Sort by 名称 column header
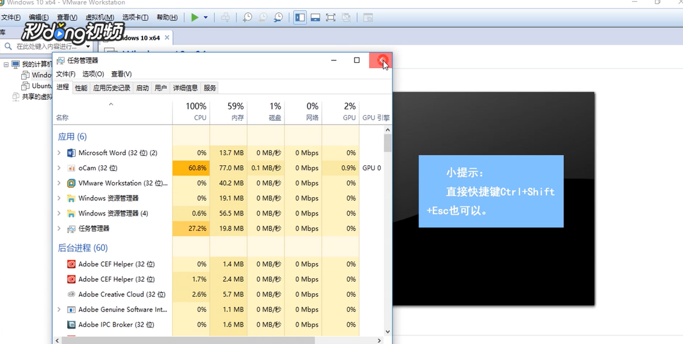The image size is (683, 344). [x=113, y=112]
